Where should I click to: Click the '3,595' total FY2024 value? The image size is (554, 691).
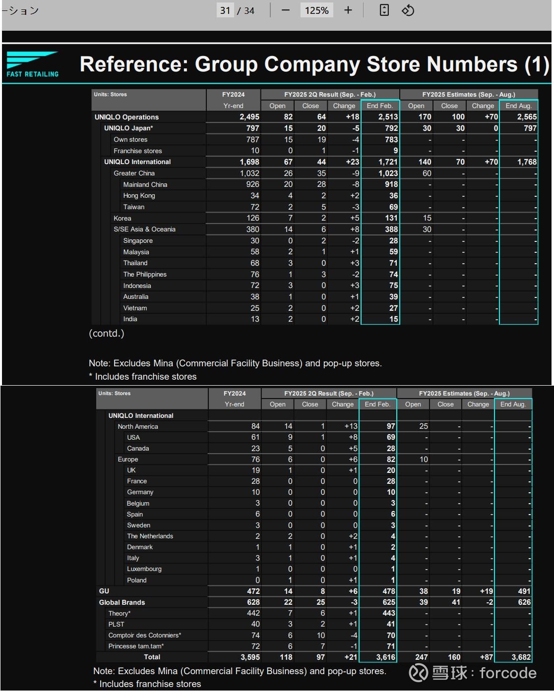pos(250,657)
